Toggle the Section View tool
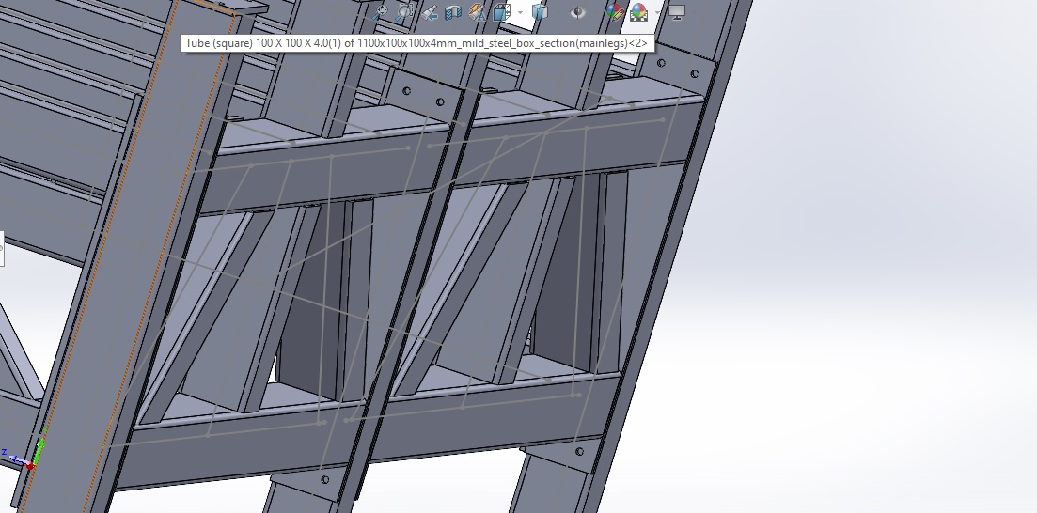The image size is (1037, 513). [x=453, y=12]
